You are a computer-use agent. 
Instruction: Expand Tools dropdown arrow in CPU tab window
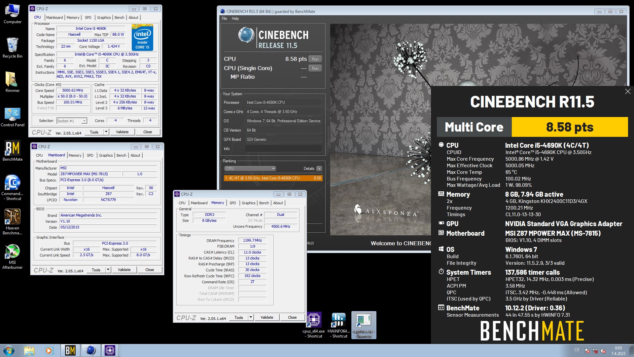[x=106, y=132]
